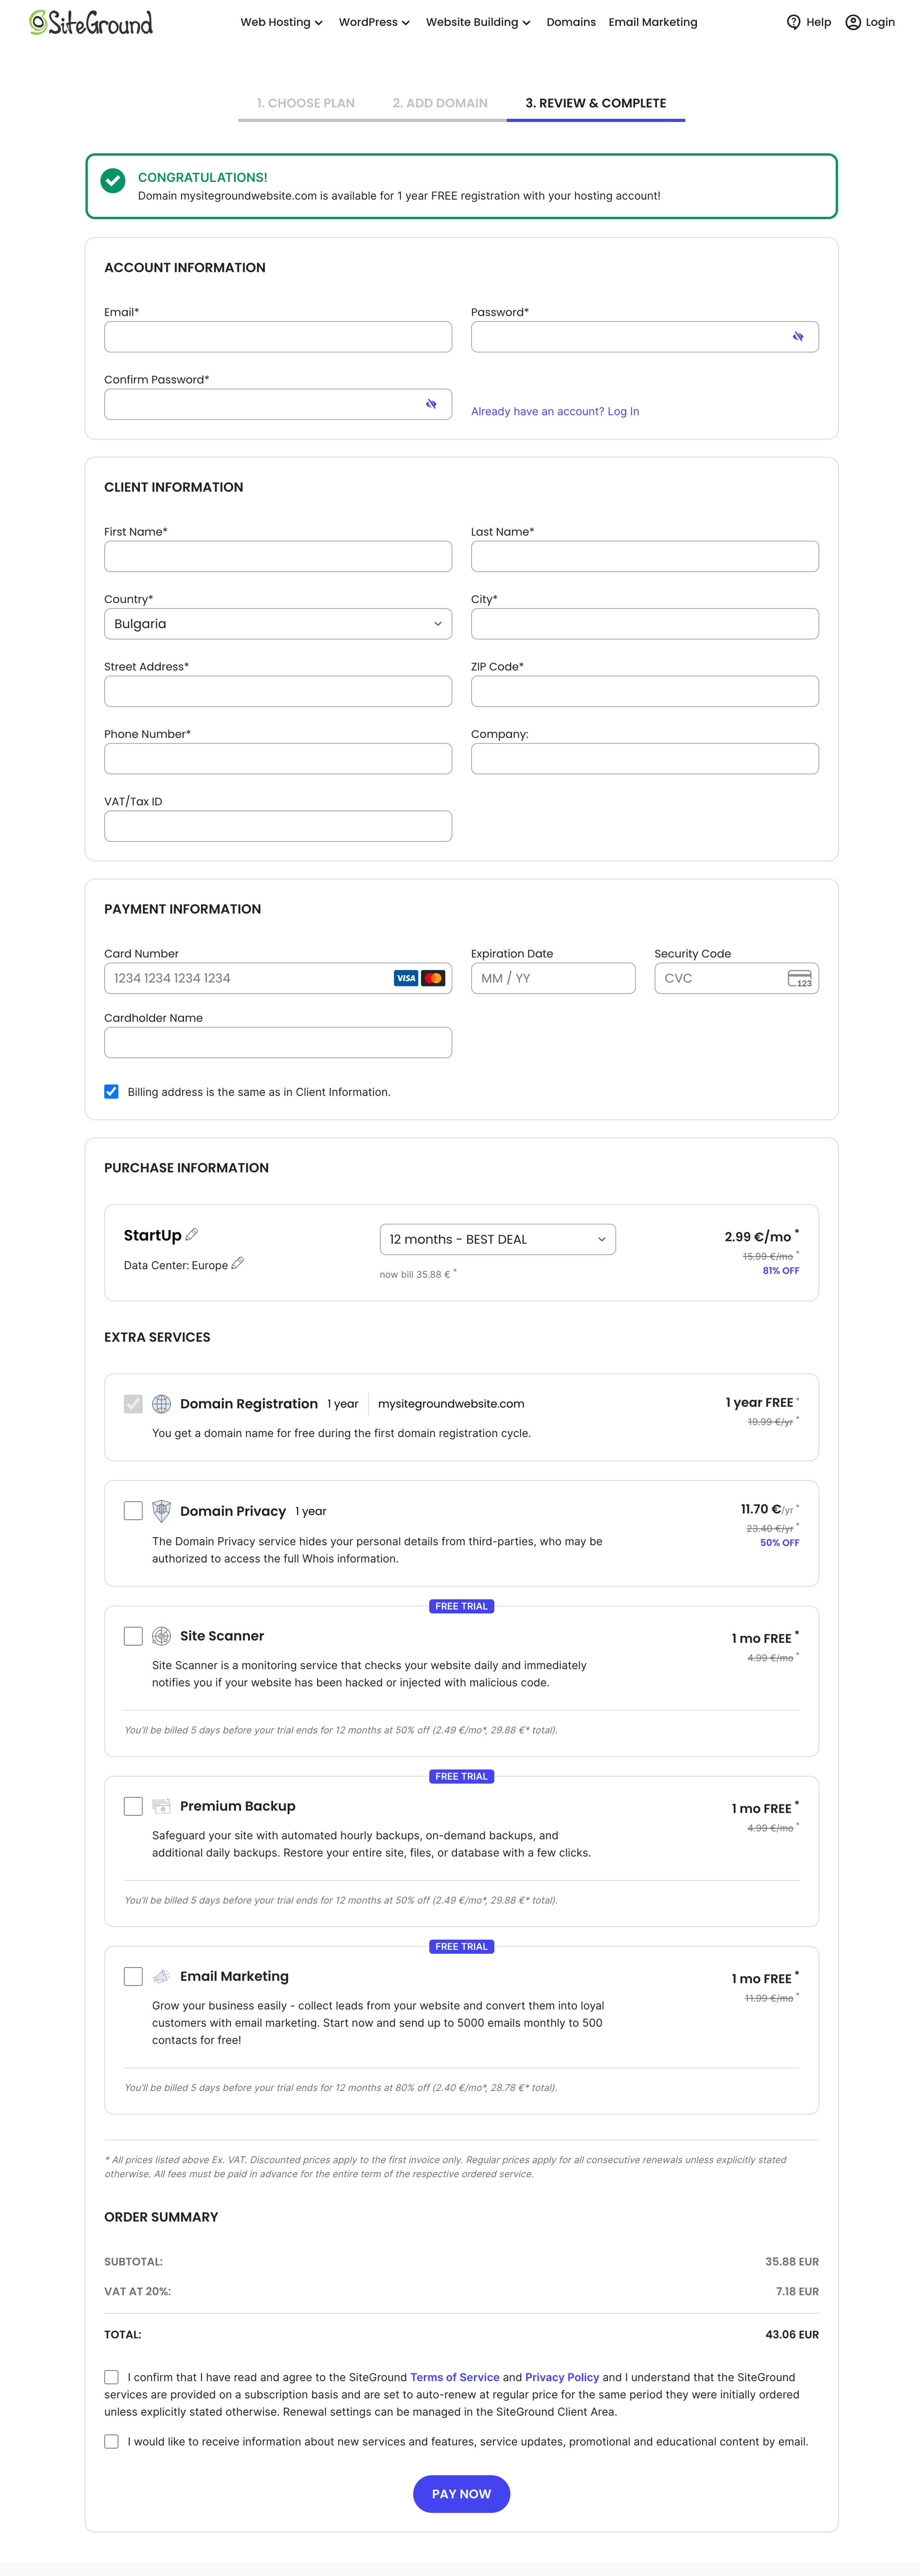Screen dimensions: 920x2576
Task: Click into the Security Code CVC field
Action: [737, 978]
